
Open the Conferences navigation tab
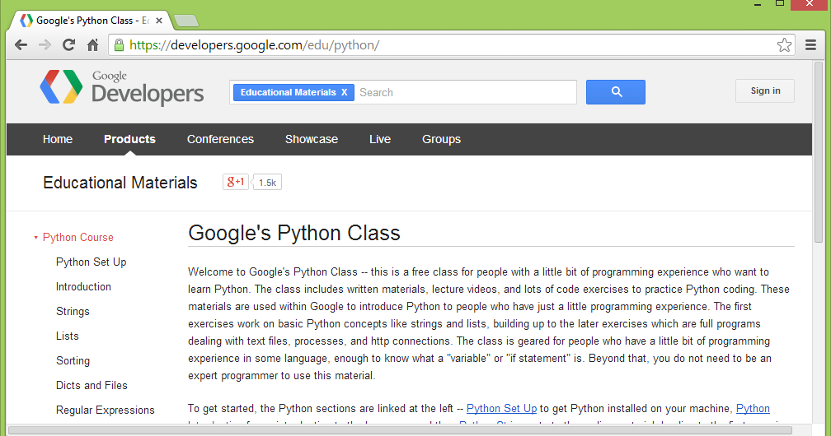click(x=220, y=139)
